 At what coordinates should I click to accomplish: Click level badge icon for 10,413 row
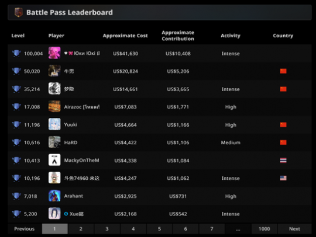16,161
